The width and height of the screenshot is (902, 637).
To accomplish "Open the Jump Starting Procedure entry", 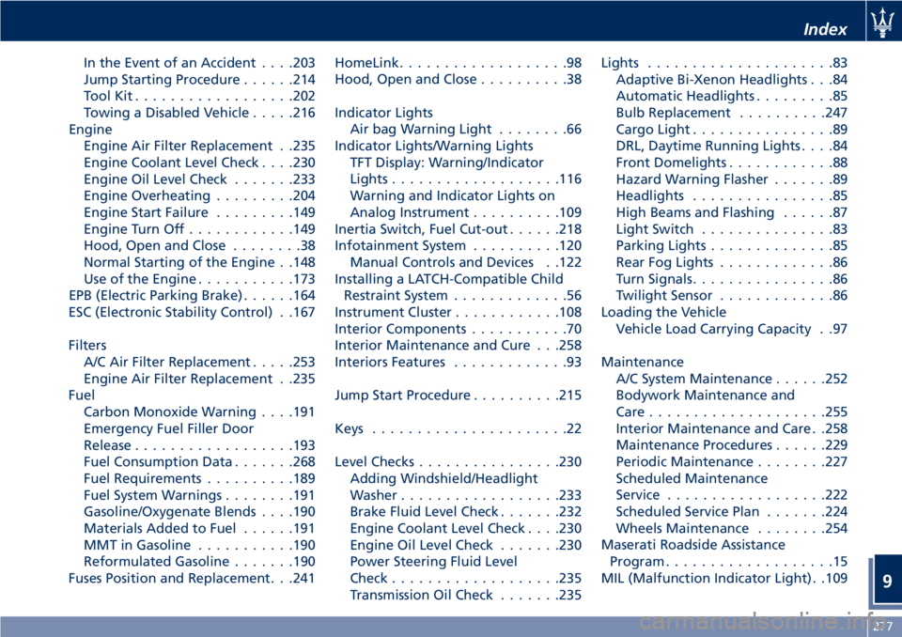I will point(199,80).
